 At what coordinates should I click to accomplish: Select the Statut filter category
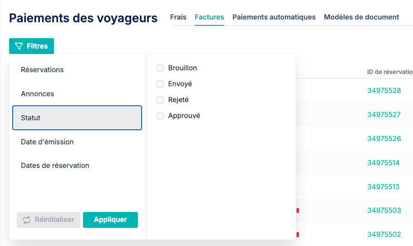pyautogui.click(x=77, y=118)
